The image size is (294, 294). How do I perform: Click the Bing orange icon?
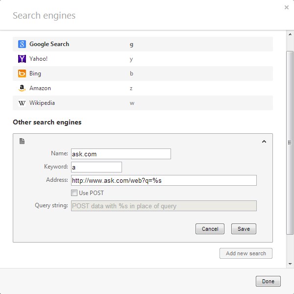pyautogui.click(x=22, y=73)
